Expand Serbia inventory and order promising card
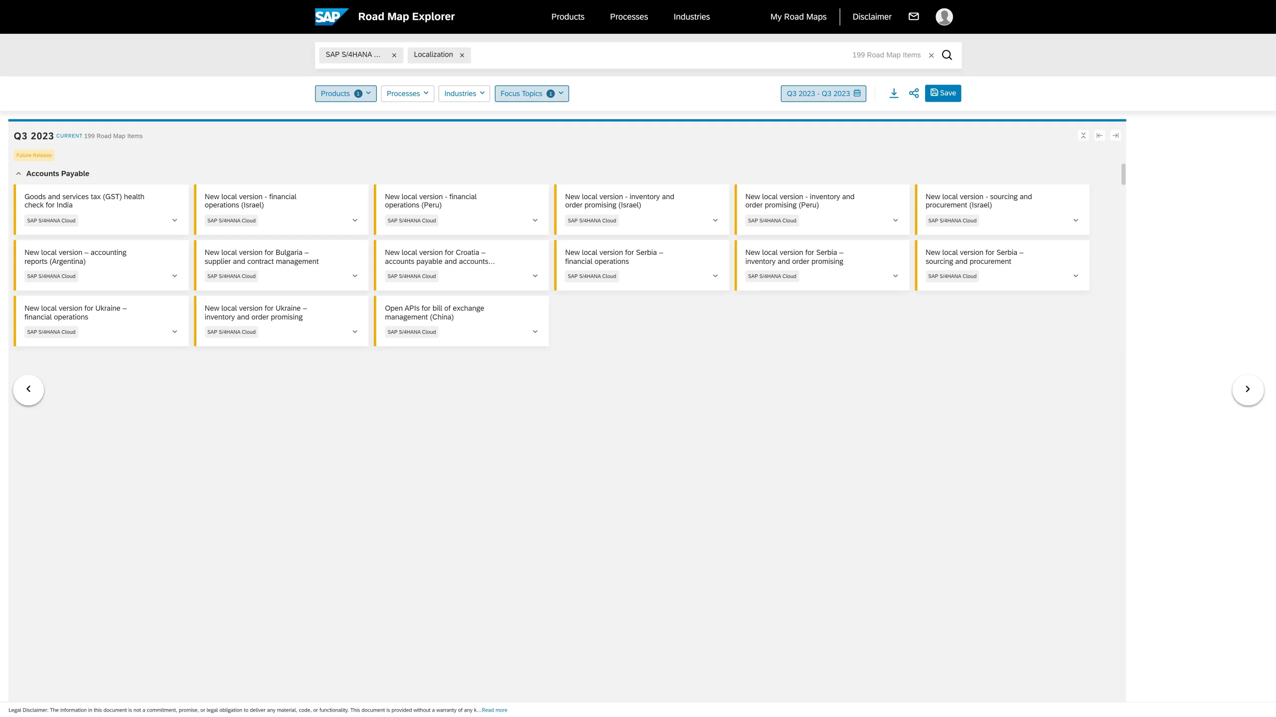 (895, 276)
